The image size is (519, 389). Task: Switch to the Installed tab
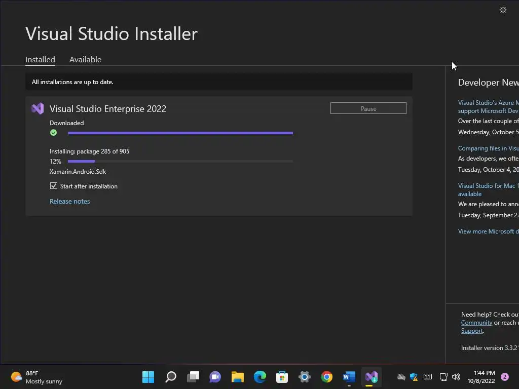(x=40, y=60)
